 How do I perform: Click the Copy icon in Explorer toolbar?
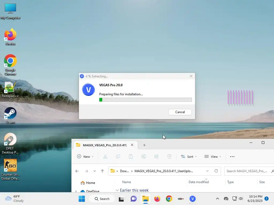118,156
